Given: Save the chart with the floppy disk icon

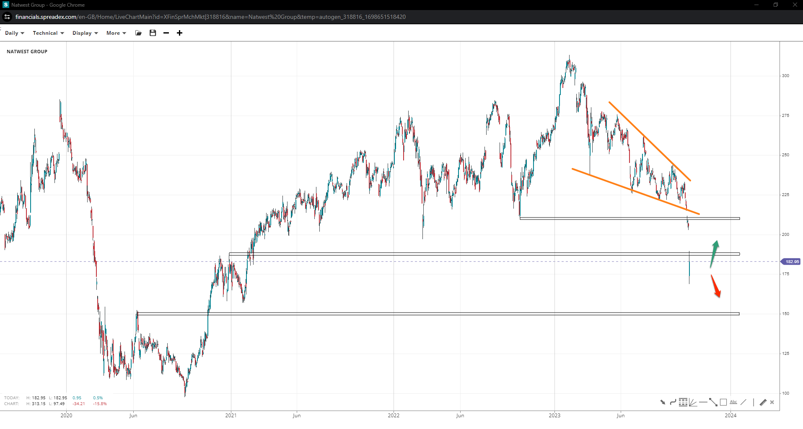Looking at the screenshot, I should click(x=153, y=33).
